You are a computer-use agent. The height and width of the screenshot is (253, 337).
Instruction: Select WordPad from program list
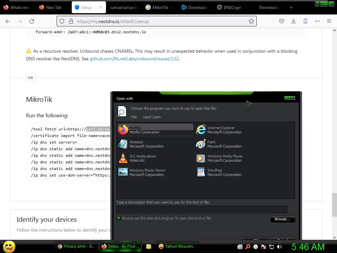coord(219,172)
